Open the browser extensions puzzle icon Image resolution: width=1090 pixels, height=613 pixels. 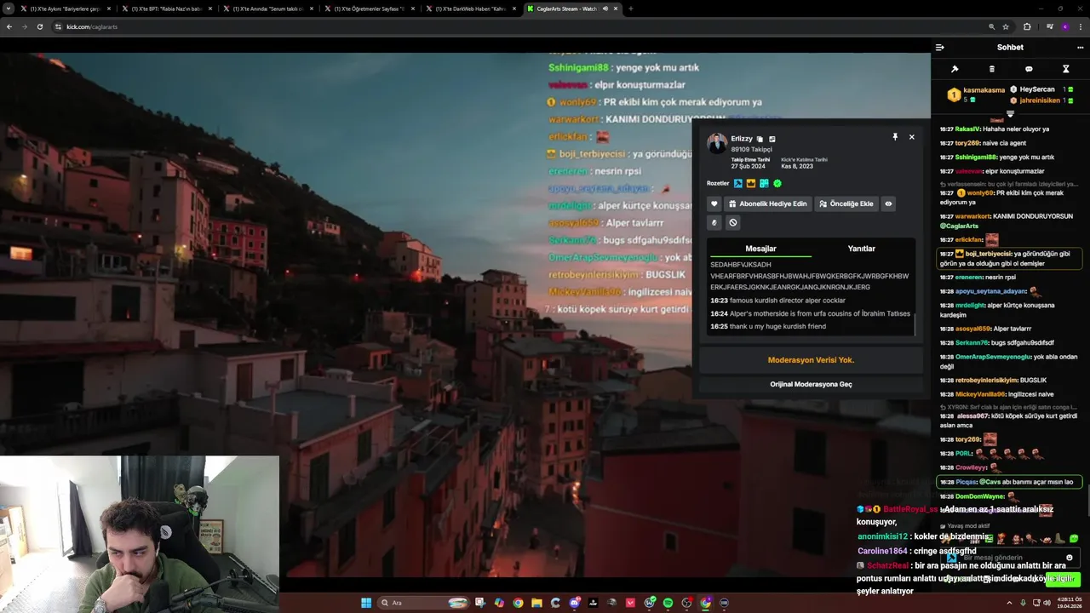1026,26
